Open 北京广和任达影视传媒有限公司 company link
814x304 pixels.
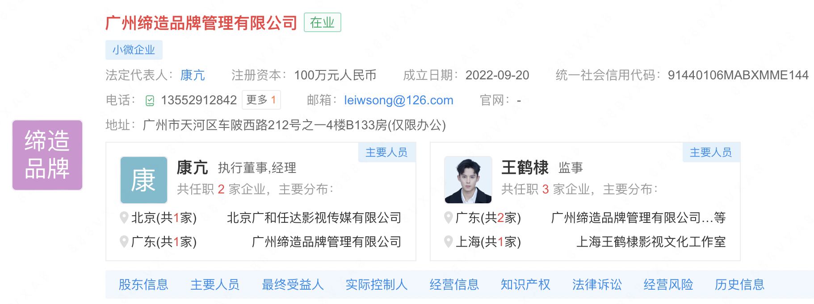point(314,218)
